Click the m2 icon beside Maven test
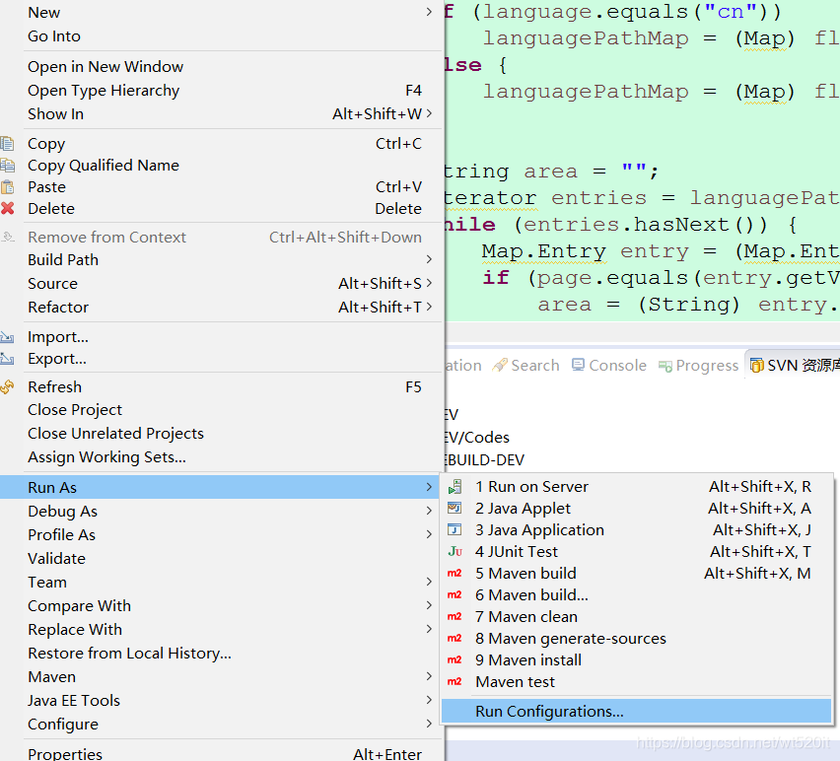 [x=455, y=682]
